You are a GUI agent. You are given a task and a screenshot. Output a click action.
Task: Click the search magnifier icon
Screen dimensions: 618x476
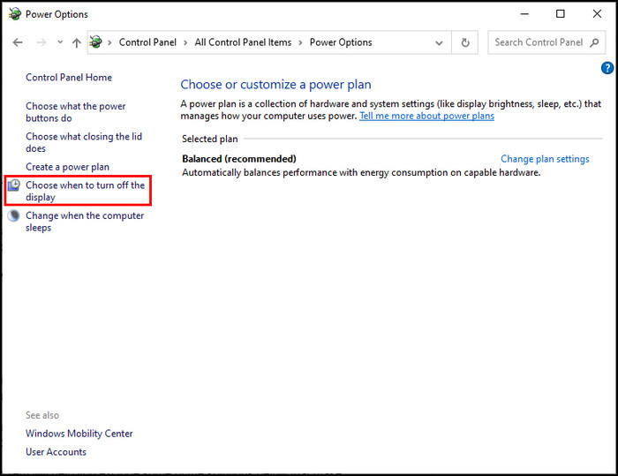click(x=594, y=42)
